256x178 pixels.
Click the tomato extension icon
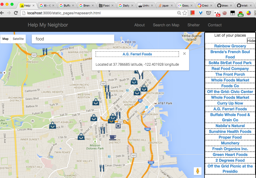[x=225, y=13]
